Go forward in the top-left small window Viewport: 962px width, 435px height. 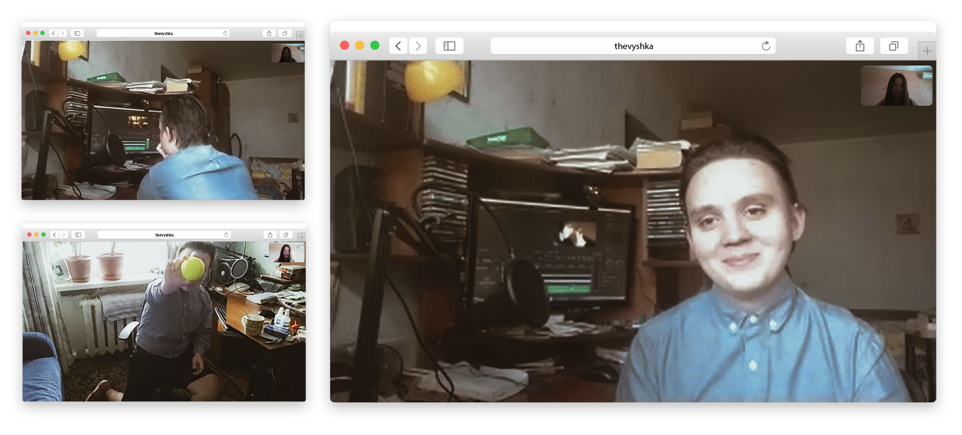[63, 34]
